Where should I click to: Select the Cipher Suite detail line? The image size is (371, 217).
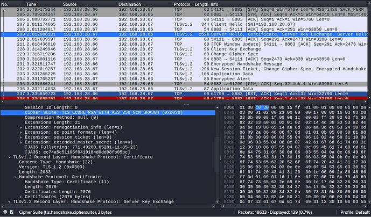tap(108, 113)
